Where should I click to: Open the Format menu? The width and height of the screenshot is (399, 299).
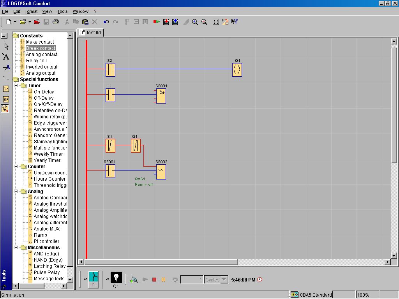click(x=31, y=11)
